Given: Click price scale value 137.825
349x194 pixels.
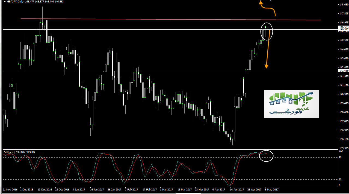Looking at the screenshot, I should click(x=343, y=121).
